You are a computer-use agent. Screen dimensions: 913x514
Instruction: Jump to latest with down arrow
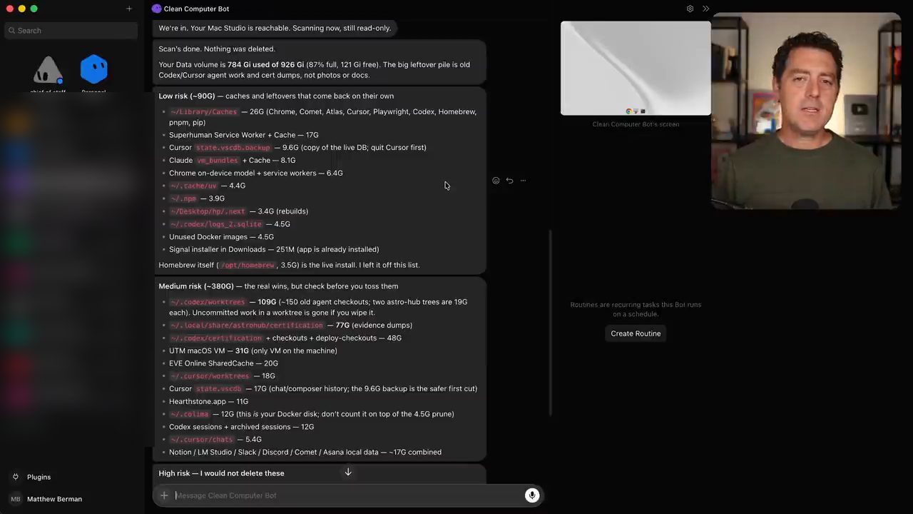(348, 472)
